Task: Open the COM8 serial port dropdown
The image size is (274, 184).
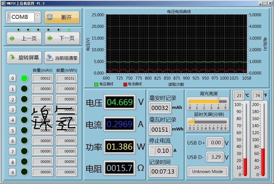Action: (x=37, y=15)
